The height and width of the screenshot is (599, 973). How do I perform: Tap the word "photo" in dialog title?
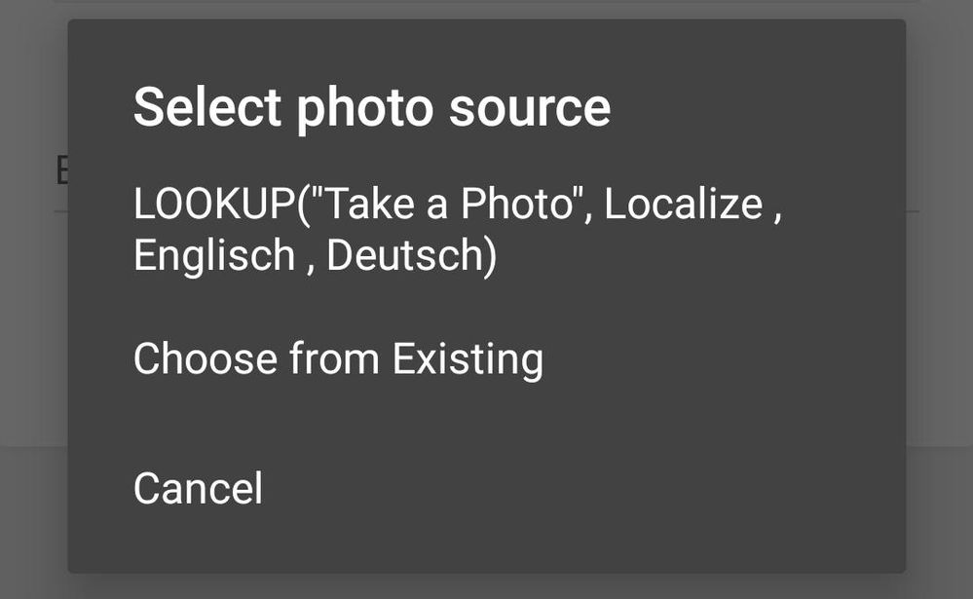point(364,109)
